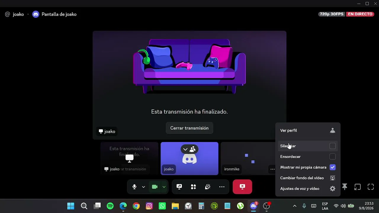The width and height of the screenshot is (379, 213).
Task: Select Cambiar fondo del vídeo
Action: click(x=308, y=178)
